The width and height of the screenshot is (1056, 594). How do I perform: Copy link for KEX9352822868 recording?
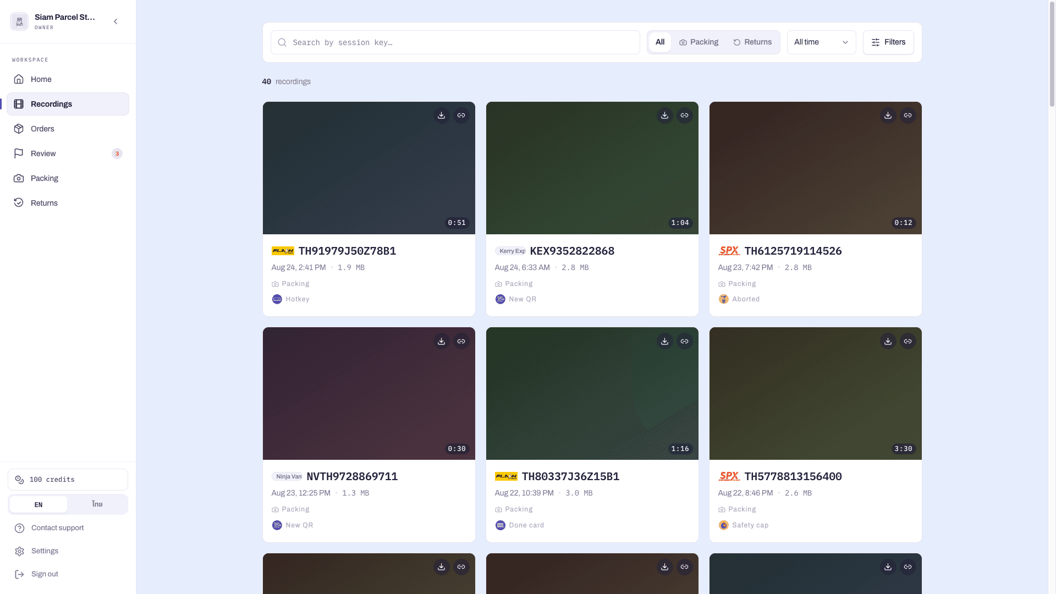coord(684,116)
